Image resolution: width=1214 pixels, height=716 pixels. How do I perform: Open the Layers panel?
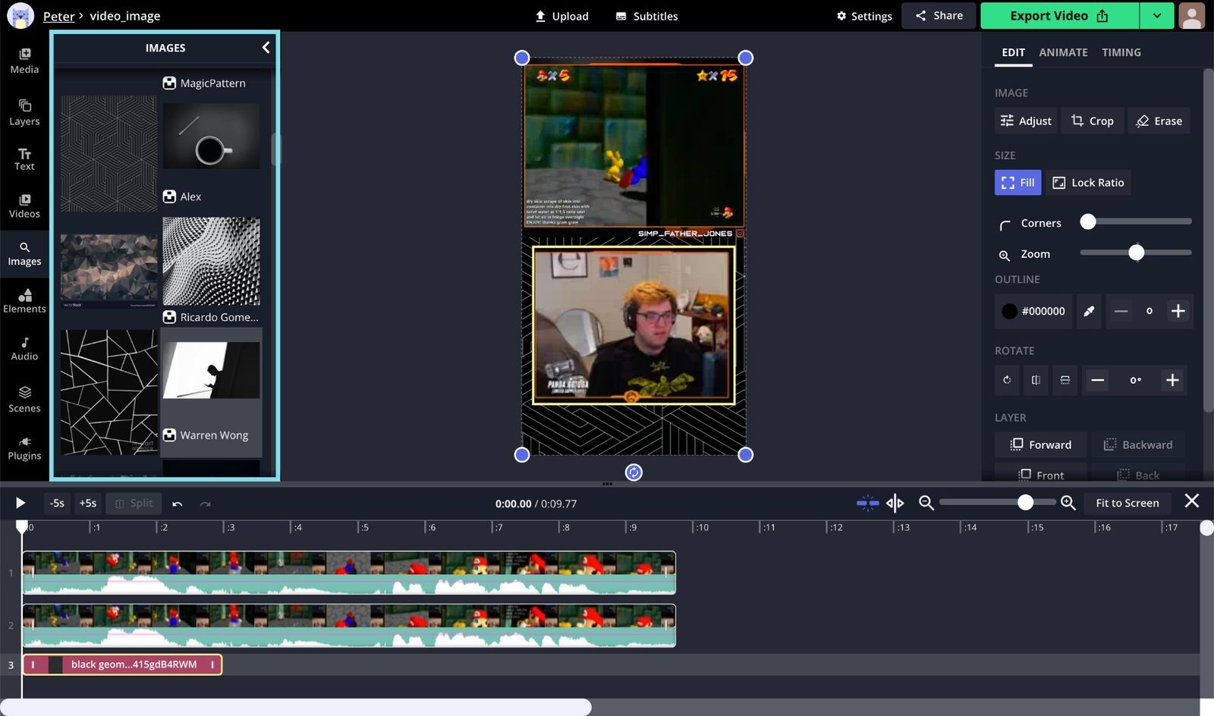24,109
